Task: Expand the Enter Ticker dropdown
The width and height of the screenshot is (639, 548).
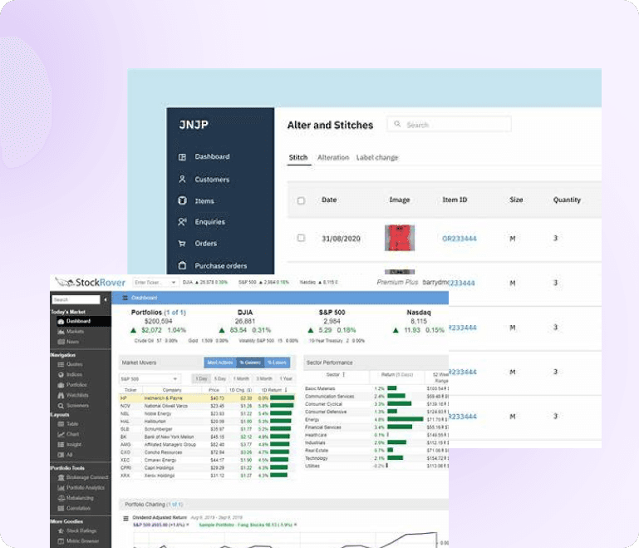Action: (x=174, y=282)
